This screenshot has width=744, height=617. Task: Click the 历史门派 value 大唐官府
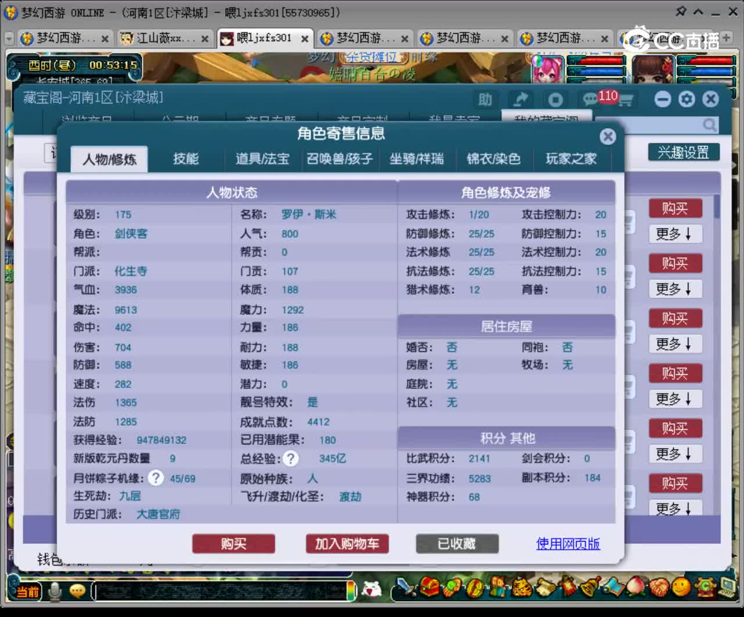pyautogui.click(x=158, y=515)
